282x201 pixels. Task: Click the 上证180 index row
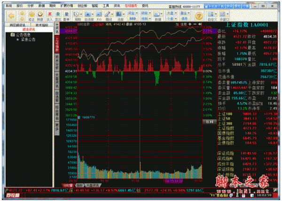pyautogui.click(x=248, y=114)
